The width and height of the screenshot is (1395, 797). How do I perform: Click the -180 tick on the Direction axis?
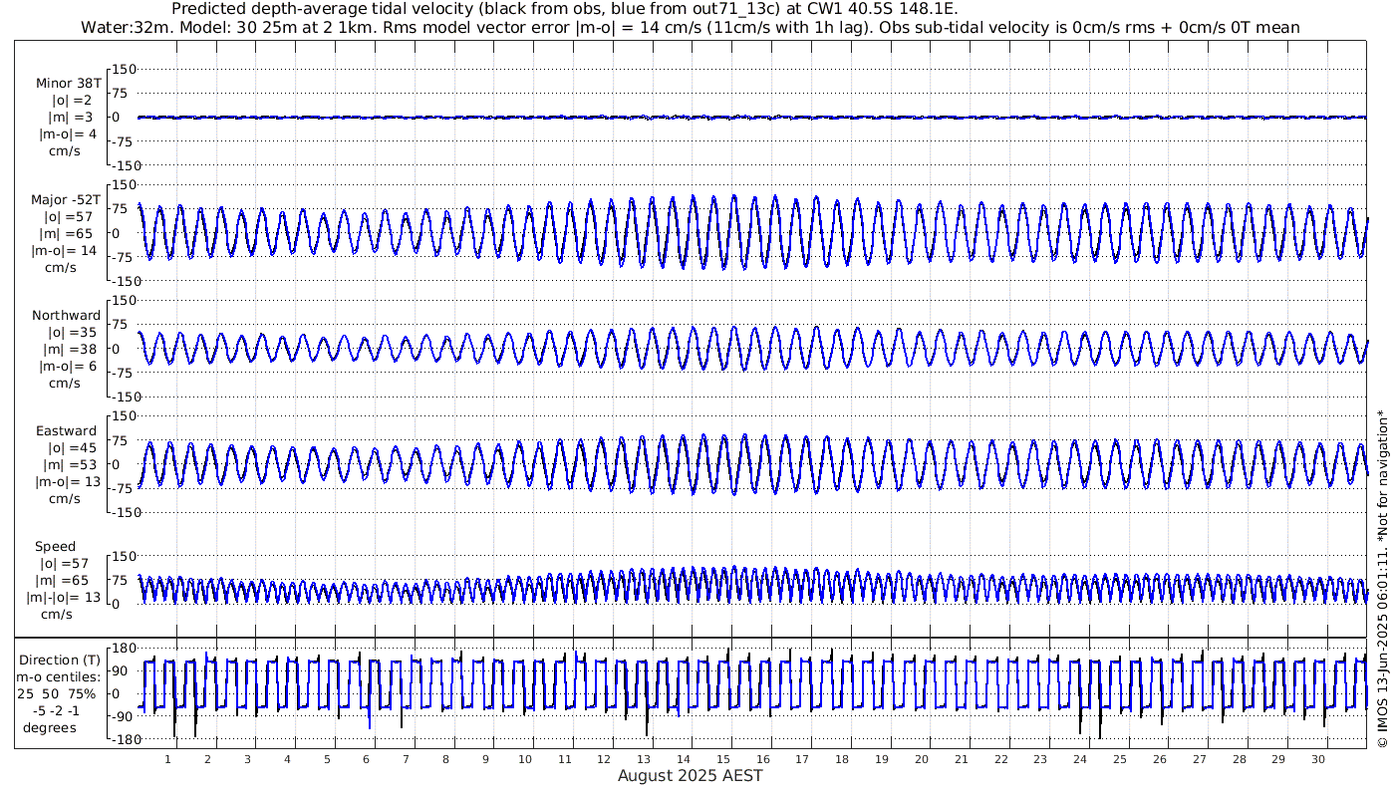pyautogui.click(x=120, y=740)
